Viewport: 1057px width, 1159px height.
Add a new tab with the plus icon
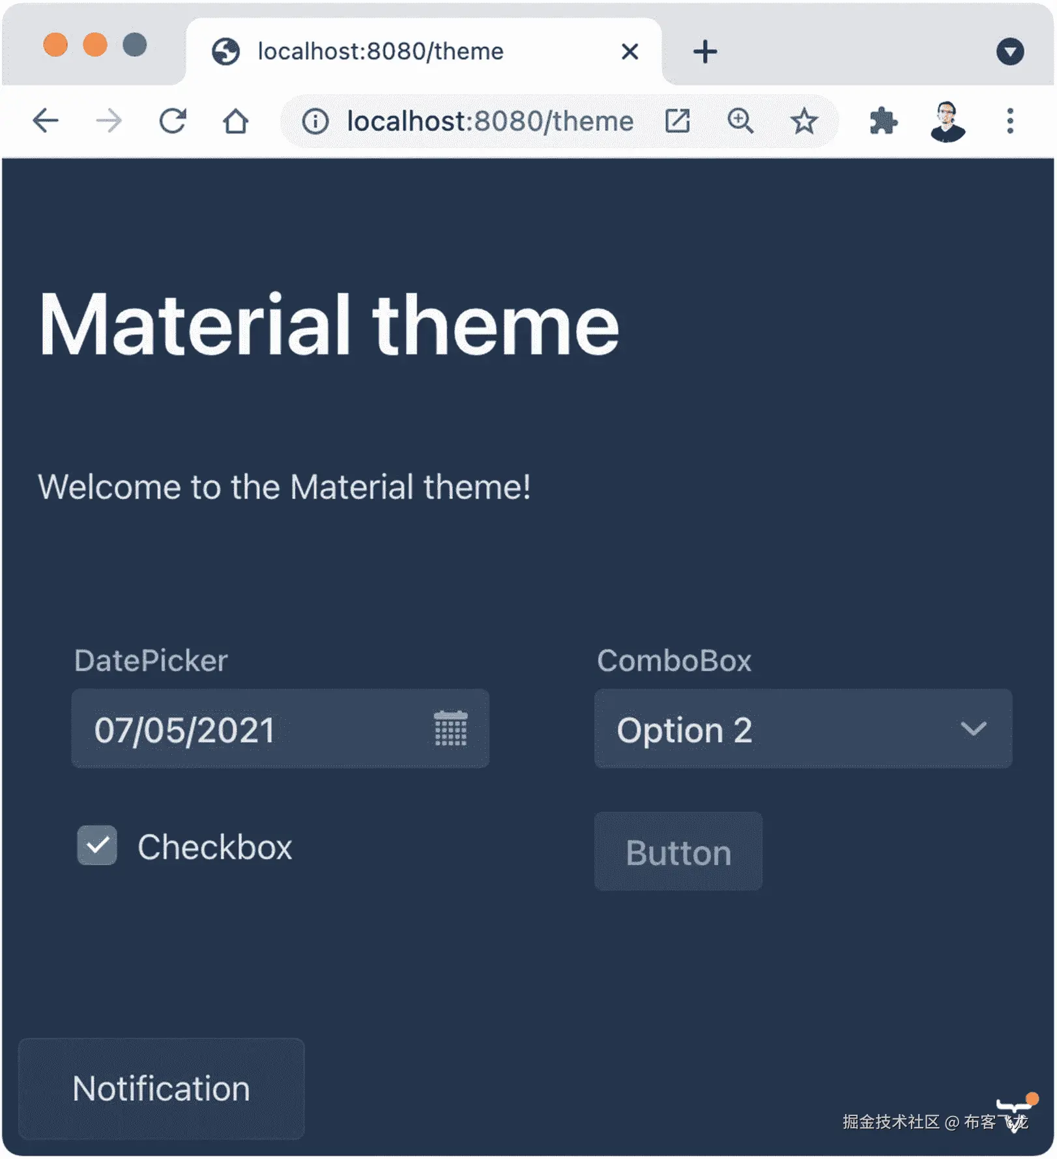click(x=705, y=51)
